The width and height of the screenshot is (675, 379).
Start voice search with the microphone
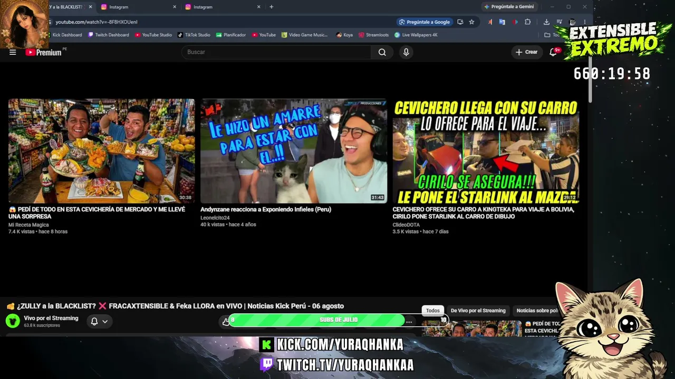pos(406,52)
